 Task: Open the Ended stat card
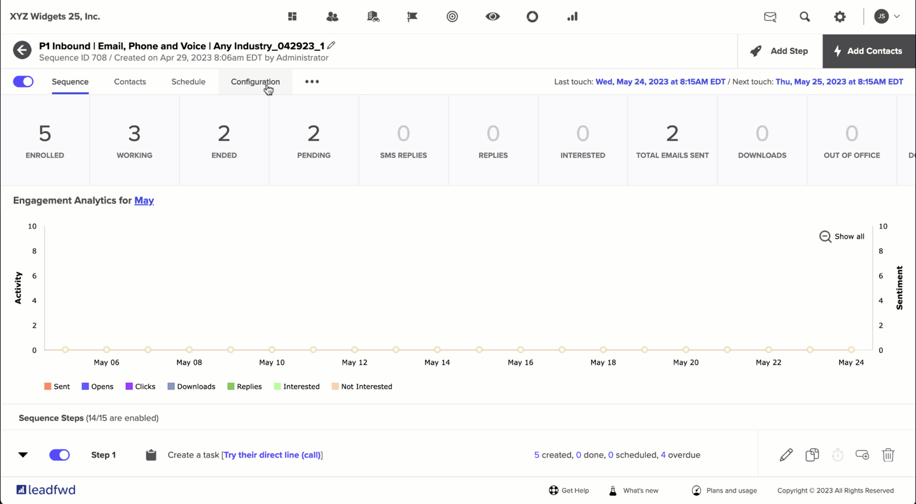224,141
